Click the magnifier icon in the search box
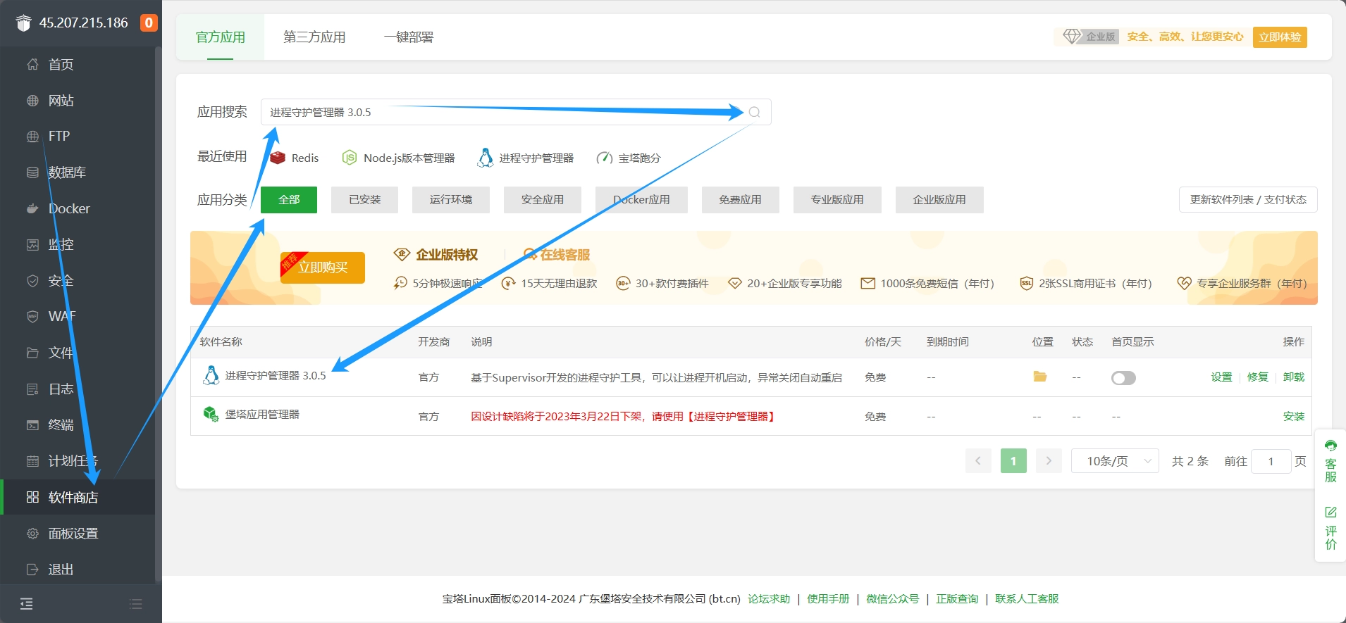 (x=754, y=112)
